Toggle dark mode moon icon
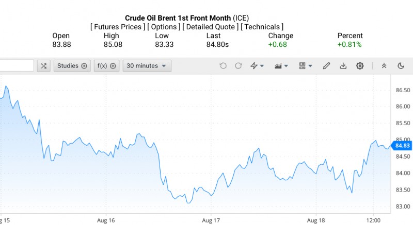Screen dimensions: 413x225 401,66
